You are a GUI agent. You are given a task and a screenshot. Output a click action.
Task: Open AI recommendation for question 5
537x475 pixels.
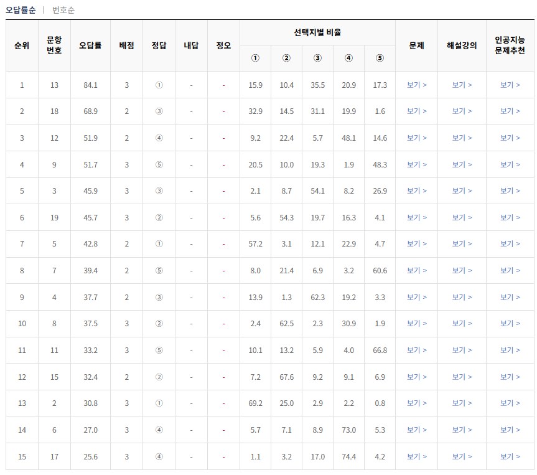click(x=509, y=246)
